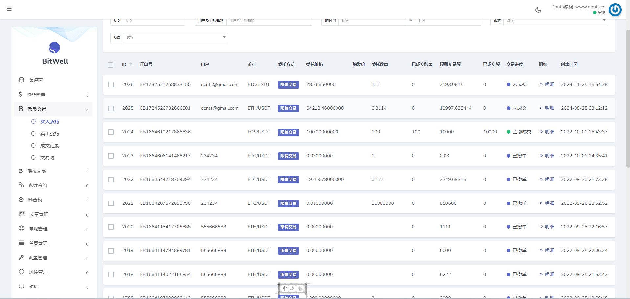Sort by ID arrow icon
This screenshot has height=299, width=630.
coord(131,64)
